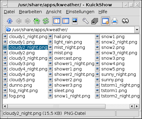Screen dimensions: 142x119
Task: Click into the /usr/share/apps/kweather/ path field
Action: (x=70, y=30)
